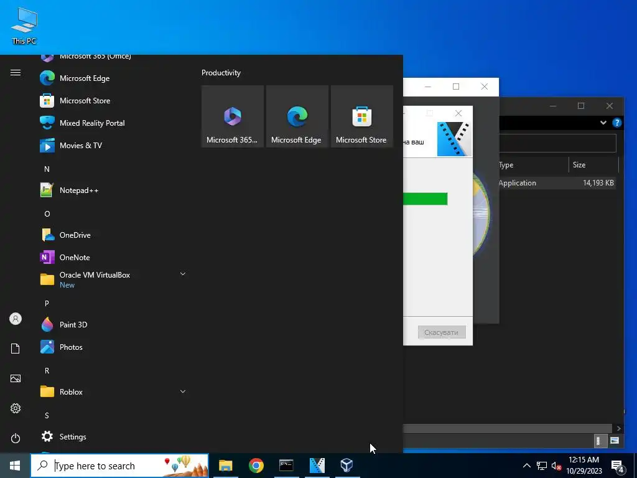
Task: Click the green installer progress bar
Action: click(425, 199)
